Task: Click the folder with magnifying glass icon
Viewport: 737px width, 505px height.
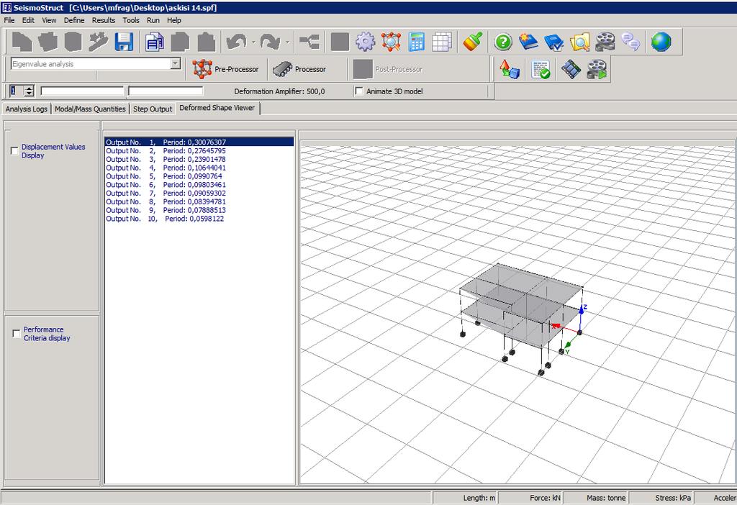Action: coord(579,42)
